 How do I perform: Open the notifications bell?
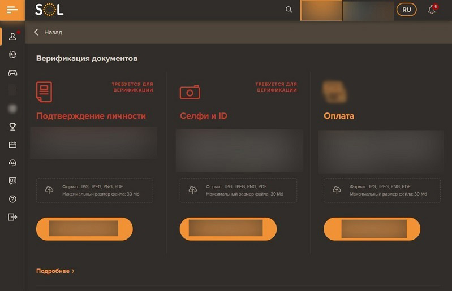point(432,10)
